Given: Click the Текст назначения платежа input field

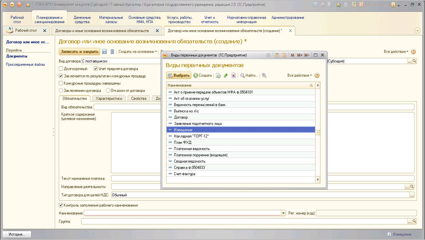Looking at the screenshot, I should (x=263, y=178).
